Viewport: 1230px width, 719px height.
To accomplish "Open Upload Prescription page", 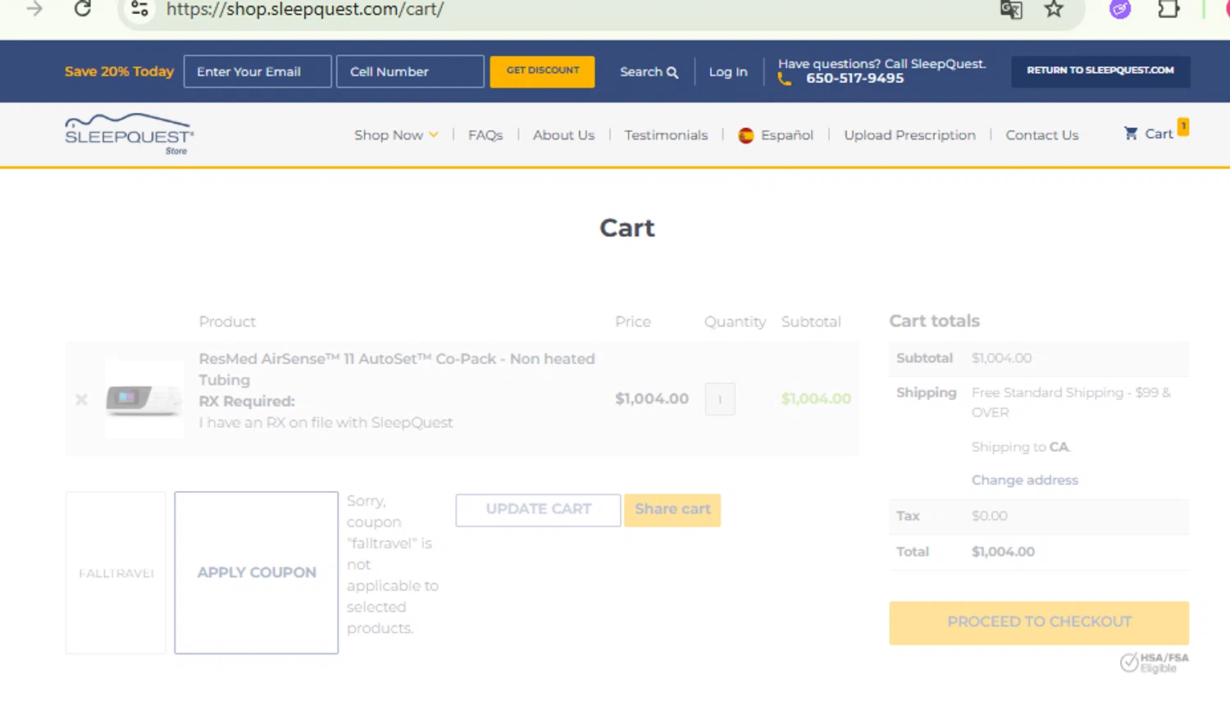I will click(909, 135).
